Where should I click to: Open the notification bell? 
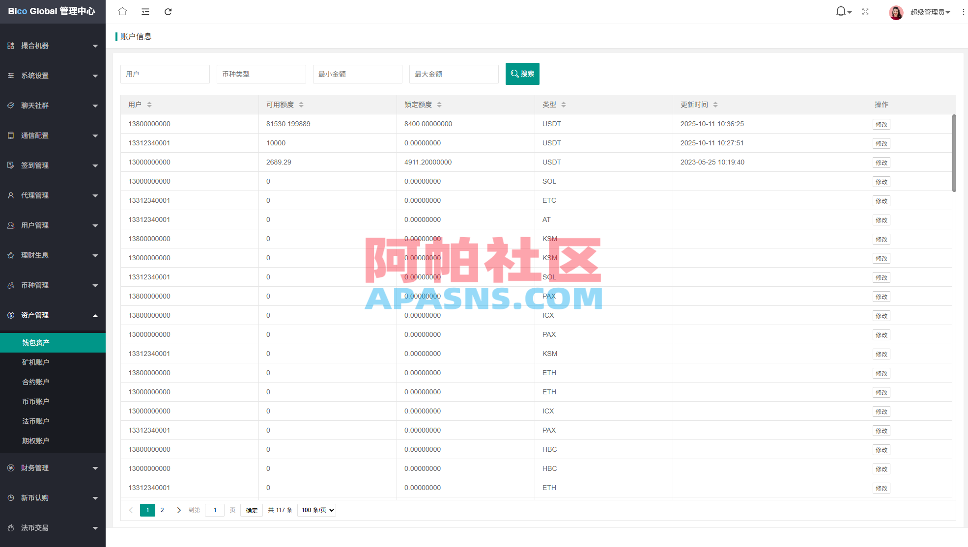click(840, 11)
